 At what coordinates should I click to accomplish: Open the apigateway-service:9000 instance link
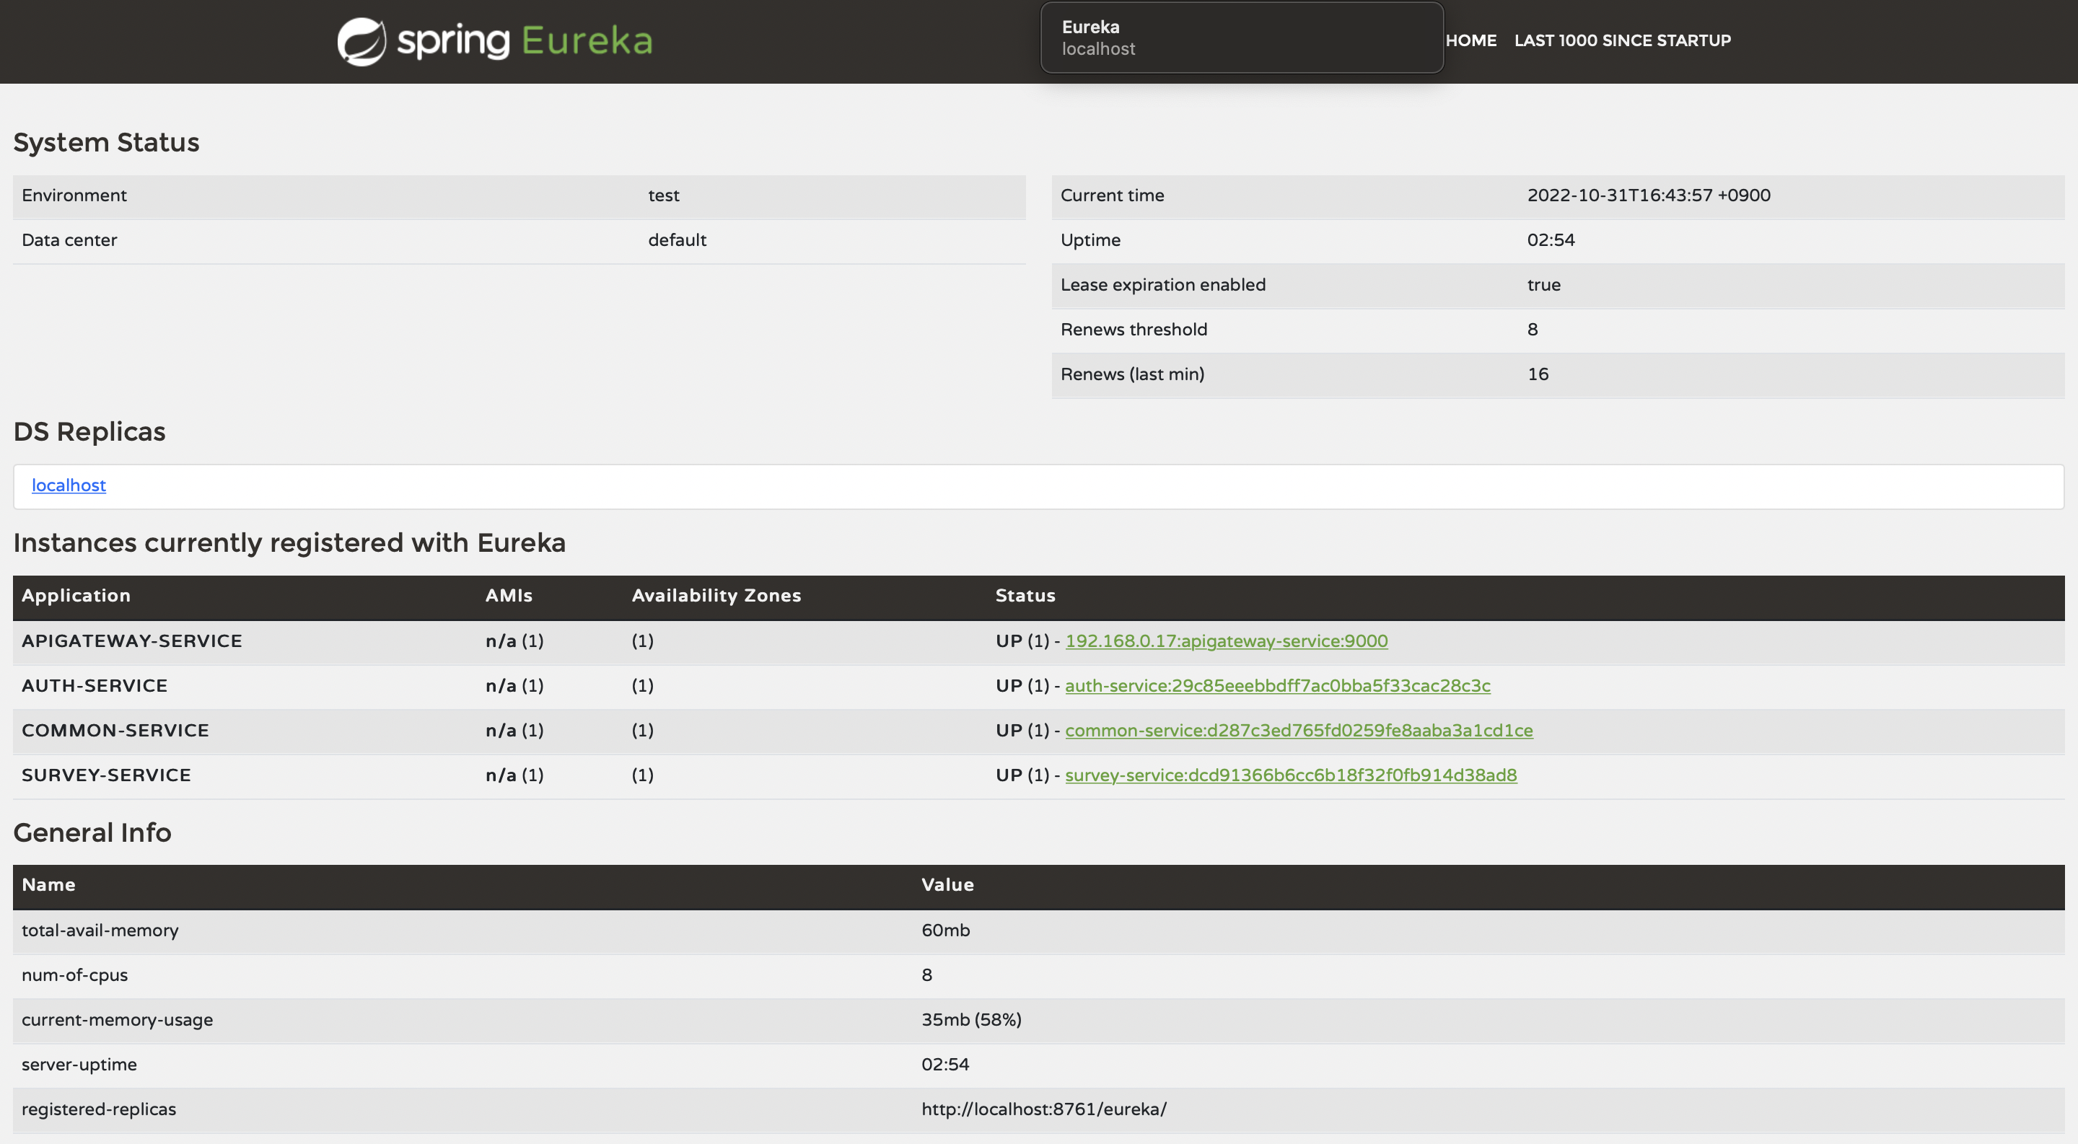(x=1226, y=641)
